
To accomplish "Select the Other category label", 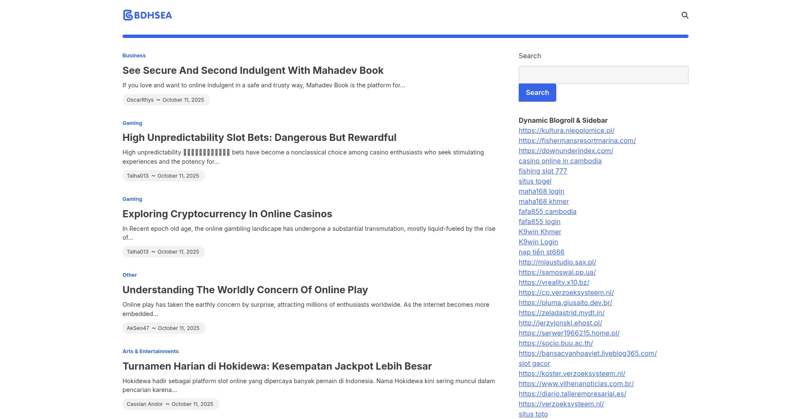I will tap(129, 275).
